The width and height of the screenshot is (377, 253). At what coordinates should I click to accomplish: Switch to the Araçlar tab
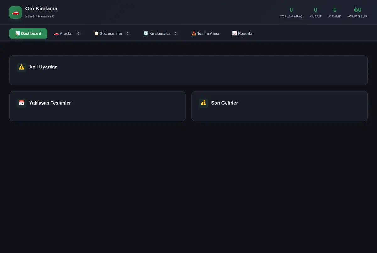[x=68, y=33]
